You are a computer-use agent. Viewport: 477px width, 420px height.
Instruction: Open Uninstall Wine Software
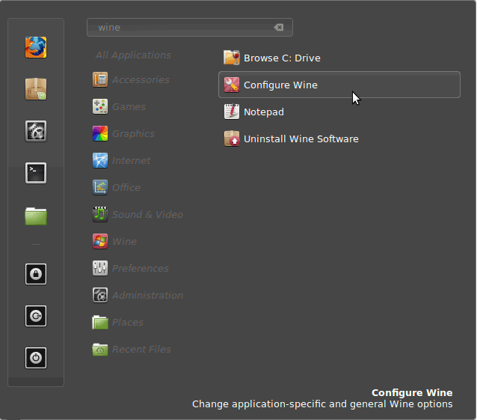coord(300,139)
